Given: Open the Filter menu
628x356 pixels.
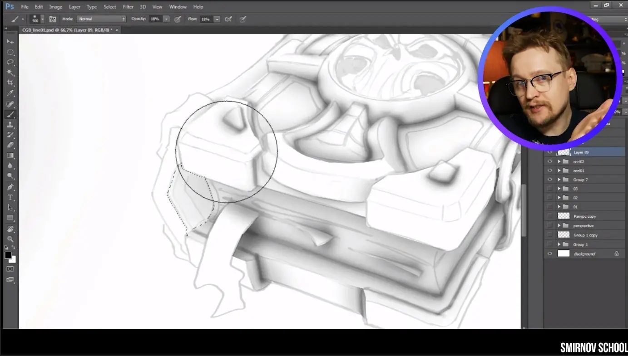Looking at the screenshot, I should tap(128, 7).
